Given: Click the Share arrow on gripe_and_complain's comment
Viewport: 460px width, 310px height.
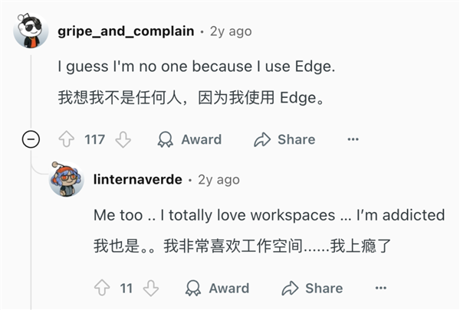Looking at the screenshot, I should (262, 139).
